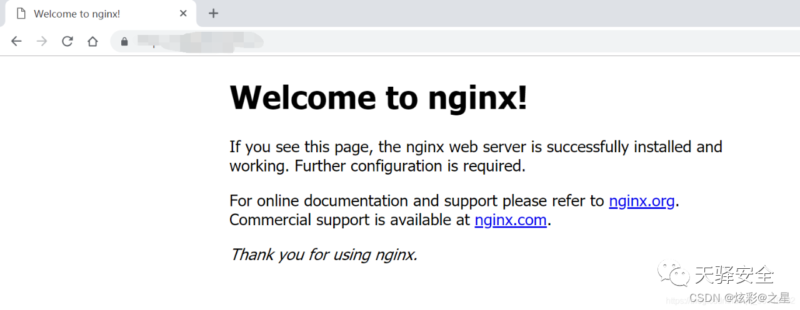Click the Welcome to nginx! heading
The width and height of the screenshot is (800, 310).
tap(379, 97)
